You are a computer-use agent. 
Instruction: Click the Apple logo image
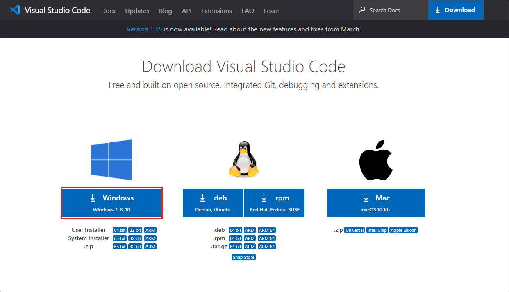tap(376, 159)
